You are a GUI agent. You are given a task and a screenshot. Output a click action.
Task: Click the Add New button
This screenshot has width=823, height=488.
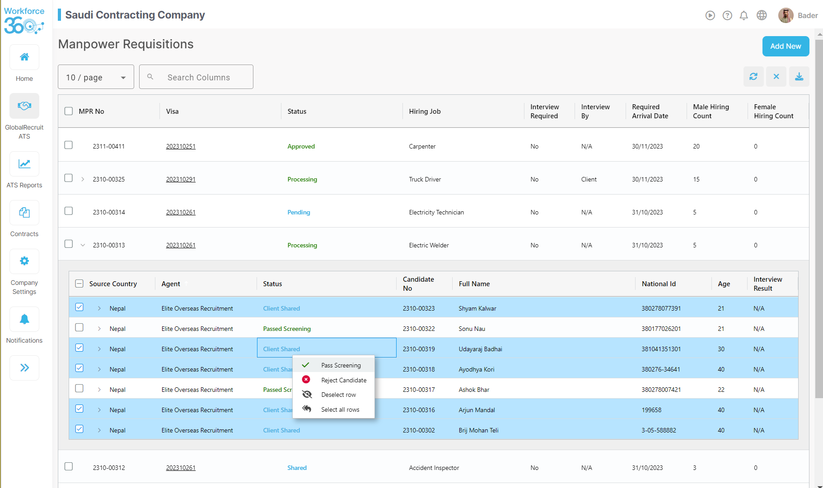point(786,46)
